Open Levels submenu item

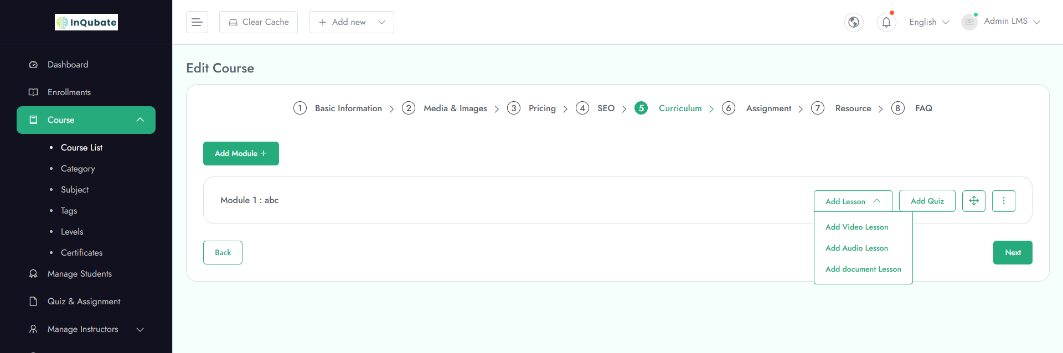pos(72,232)
